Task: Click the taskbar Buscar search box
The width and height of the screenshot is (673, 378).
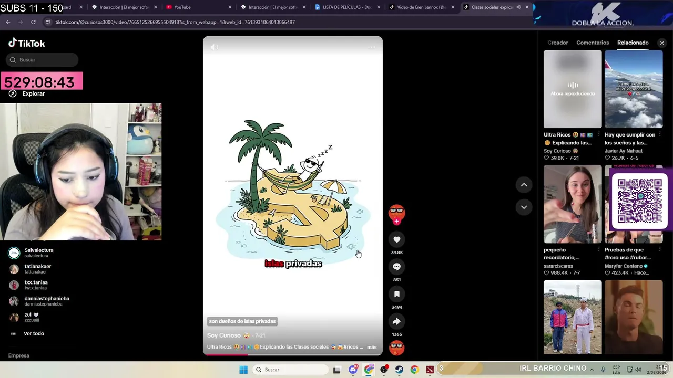Action: point(289,370)
